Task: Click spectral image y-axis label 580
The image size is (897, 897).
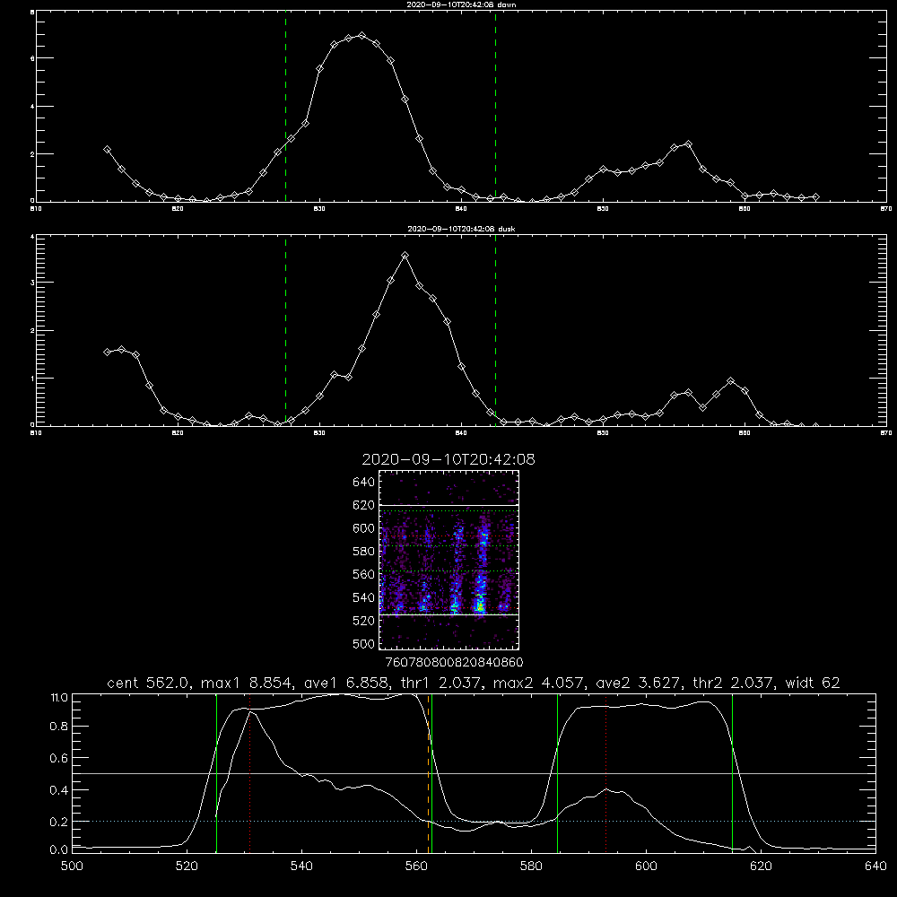Action: [364, 552]
